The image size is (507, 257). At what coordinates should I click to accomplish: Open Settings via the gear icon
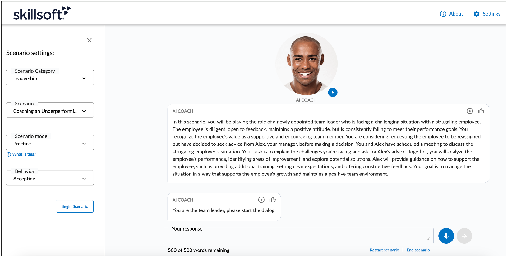point(477,14)
